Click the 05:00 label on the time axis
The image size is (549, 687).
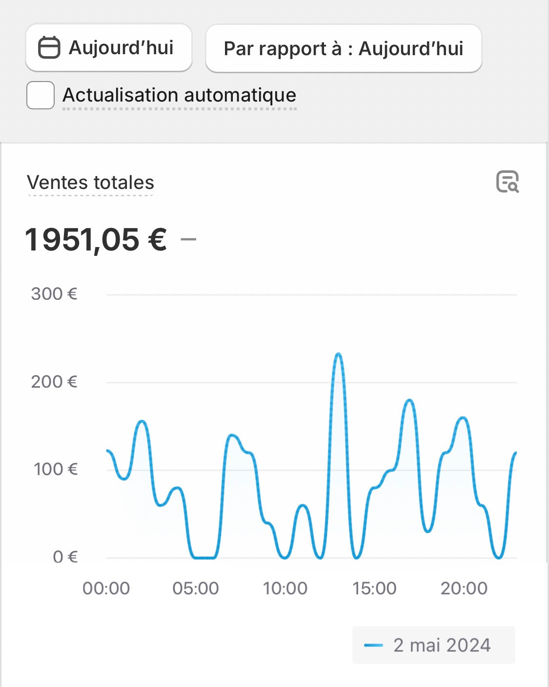coord(196,588)
